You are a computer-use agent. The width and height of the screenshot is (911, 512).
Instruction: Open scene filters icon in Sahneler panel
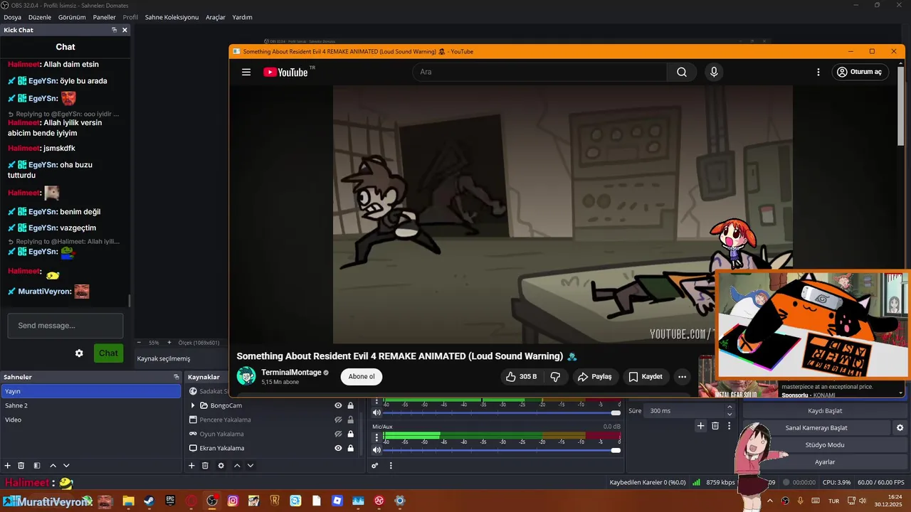point(37,466)
